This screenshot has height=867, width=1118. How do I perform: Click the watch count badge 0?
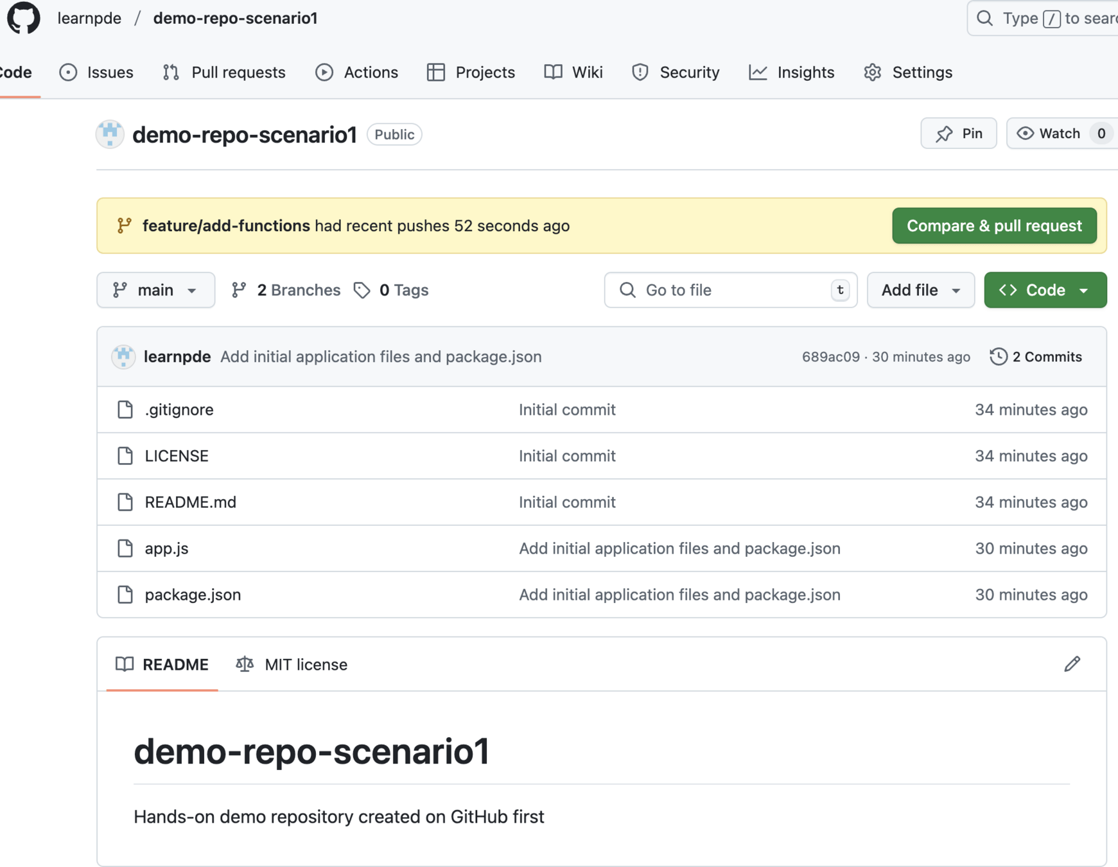tap(1101, 133)
